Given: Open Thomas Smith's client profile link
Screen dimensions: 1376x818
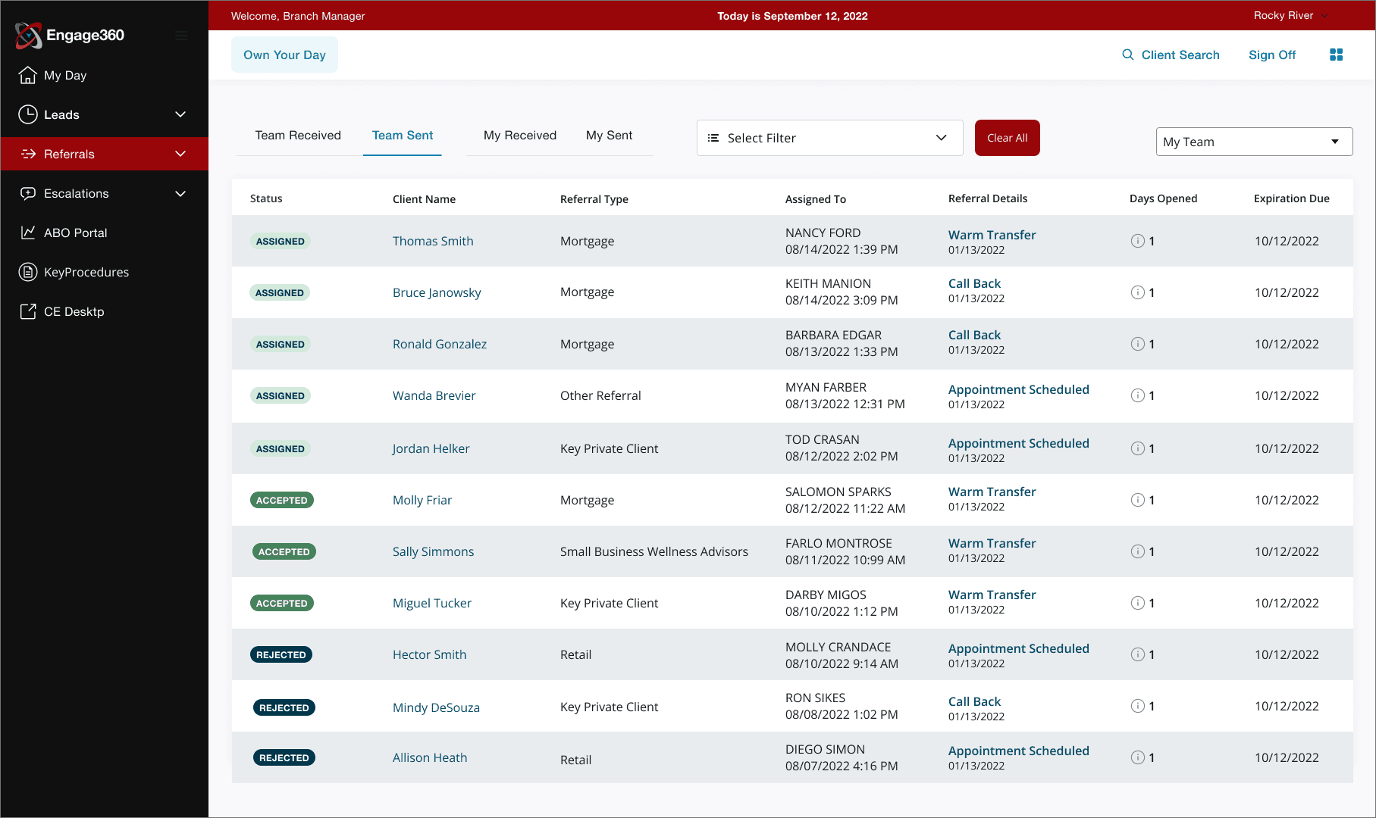Looking at the screenshot, I should point(433,241).
